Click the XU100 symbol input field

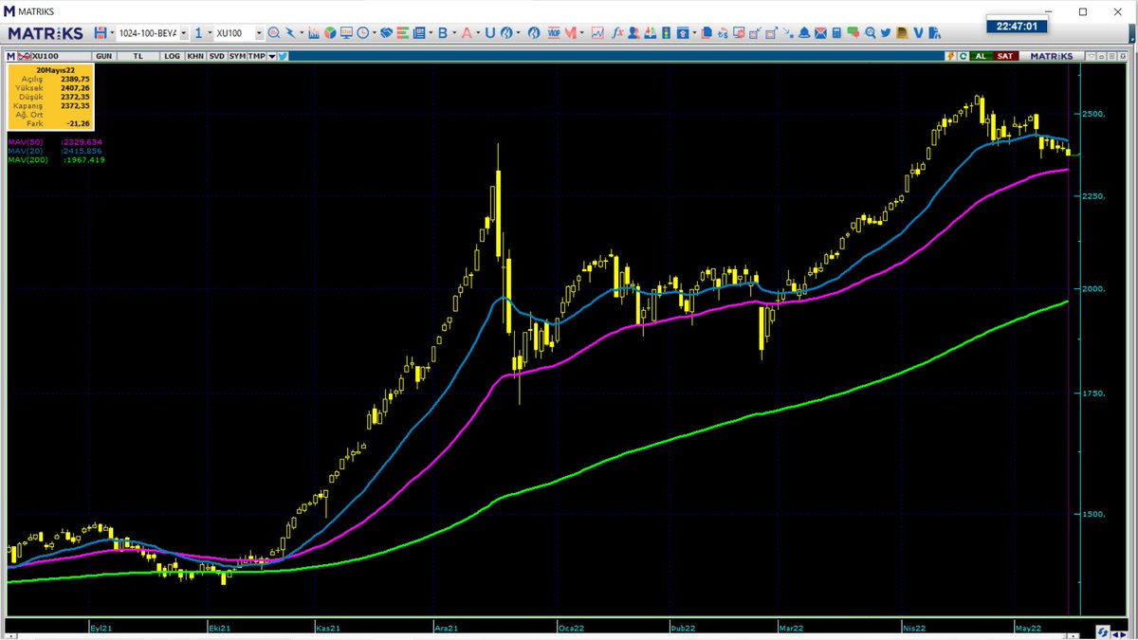(232, 33)
